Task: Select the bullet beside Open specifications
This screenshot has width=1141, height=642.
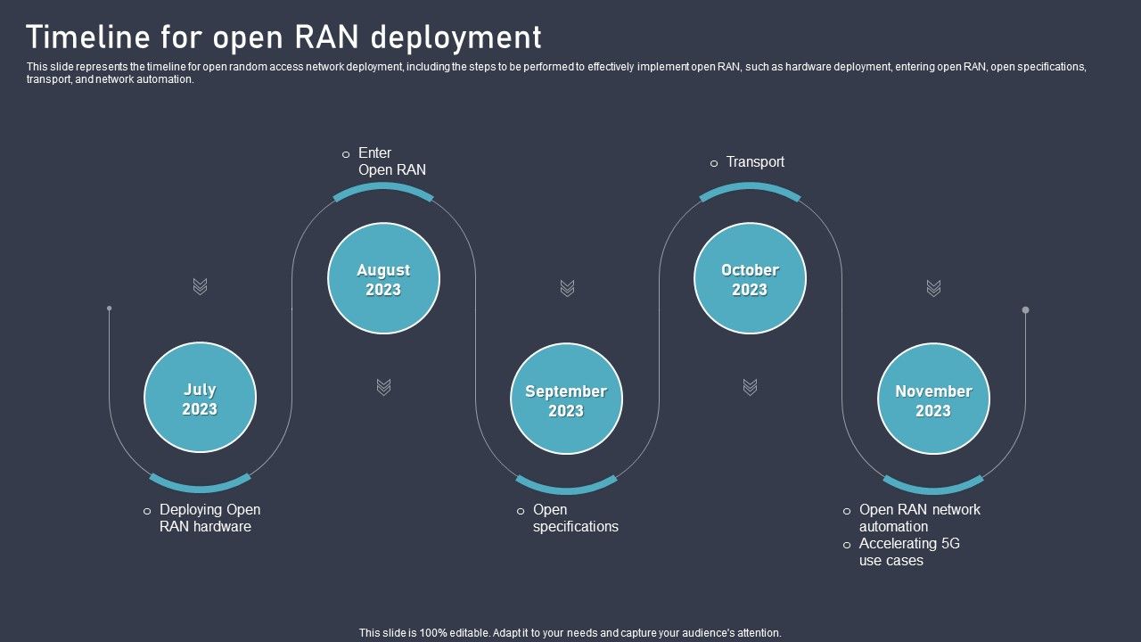Action: coord(520,510)
